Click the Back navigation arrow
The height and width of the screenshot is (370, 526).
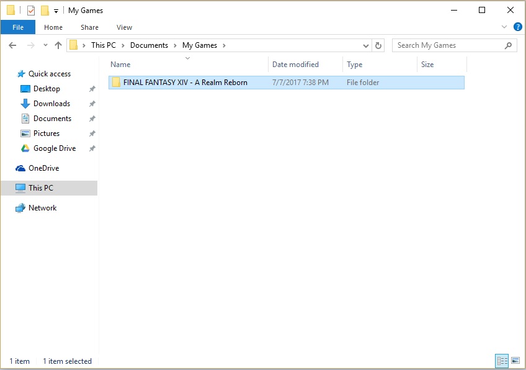[12, 45]
